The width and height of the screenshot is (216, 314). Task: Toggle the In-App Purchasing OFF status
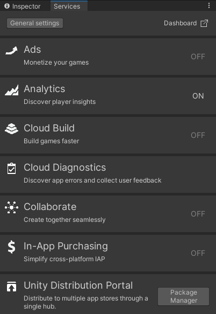(198, 253)
